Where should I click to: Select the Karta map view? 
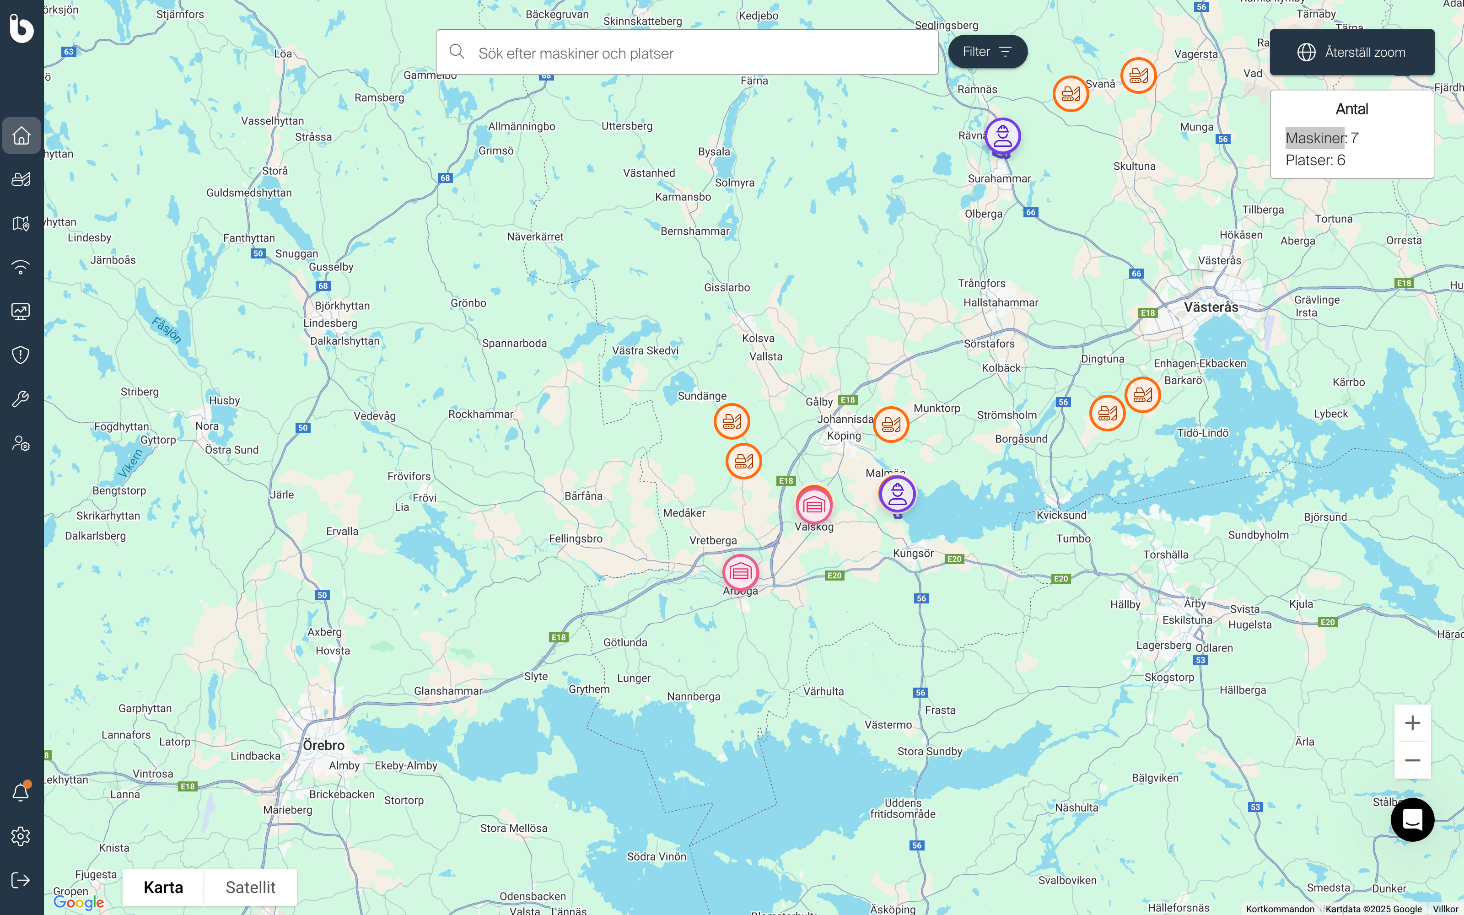point(163,887)
